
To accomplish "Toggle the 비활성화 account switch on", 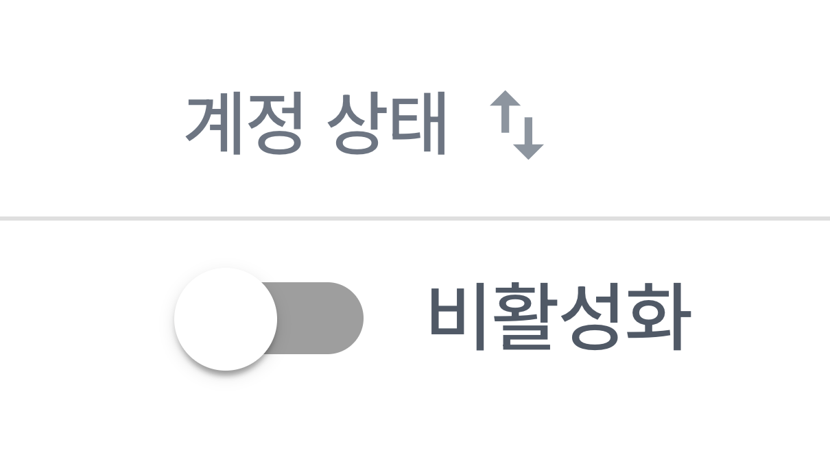I will (269, 319).
